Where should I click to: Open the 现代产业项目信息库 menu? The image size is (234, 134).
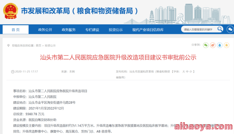[x=148, y=30]
